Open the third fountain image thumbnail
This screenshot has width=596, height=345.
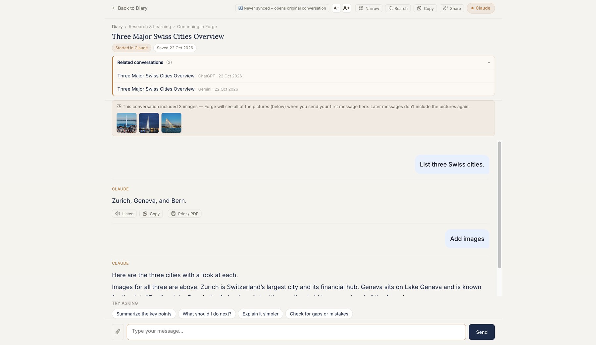click(171, 123)
